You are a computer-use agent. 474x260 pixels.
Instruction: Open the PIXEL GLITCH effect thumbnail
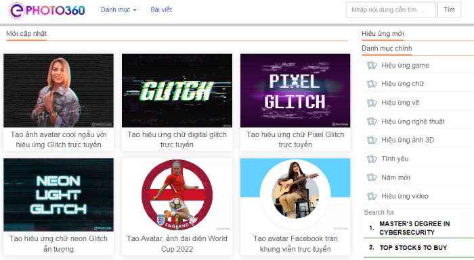[x=295, y=90]
